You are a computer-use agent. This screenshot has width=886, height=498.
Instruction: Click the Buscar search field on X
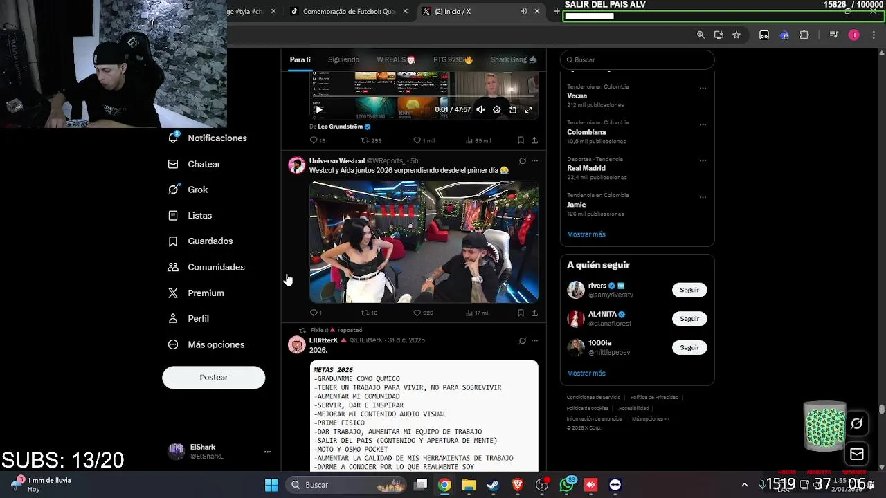click(x=637, y=59)
